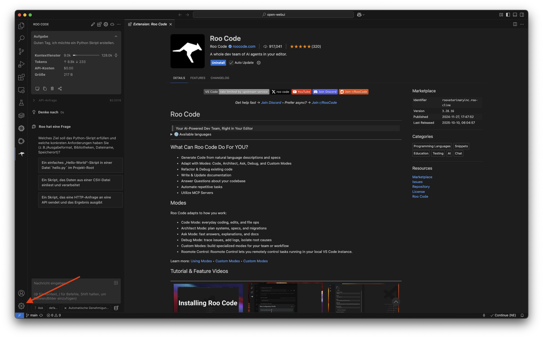
Task: Choose the Hello-World script suggestion
Action: tap(80, 165)
